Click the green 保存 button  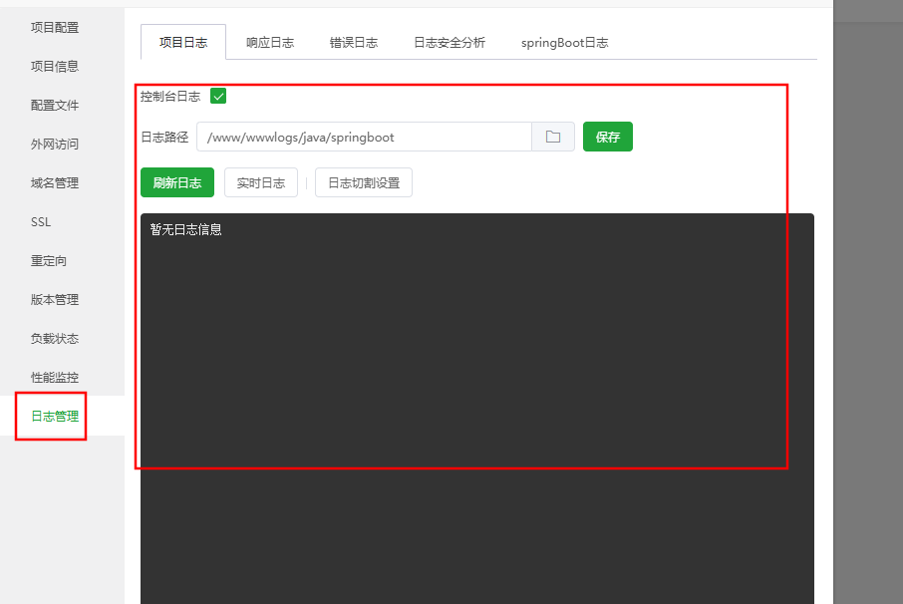[x=608, y=137]
